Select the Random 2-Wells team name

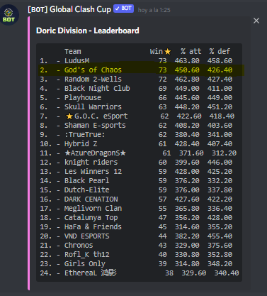[x=93, y=79]
